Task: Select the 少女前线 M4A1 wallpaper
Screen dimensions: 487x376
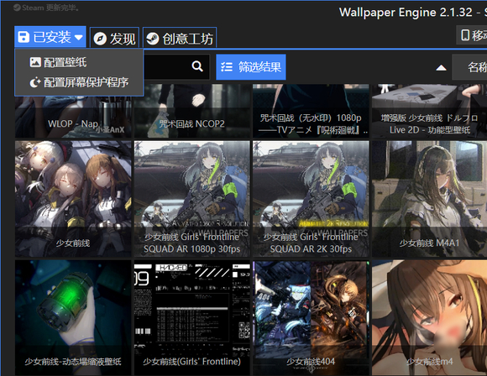Action: pyautogui.click(x=430, y=199)
